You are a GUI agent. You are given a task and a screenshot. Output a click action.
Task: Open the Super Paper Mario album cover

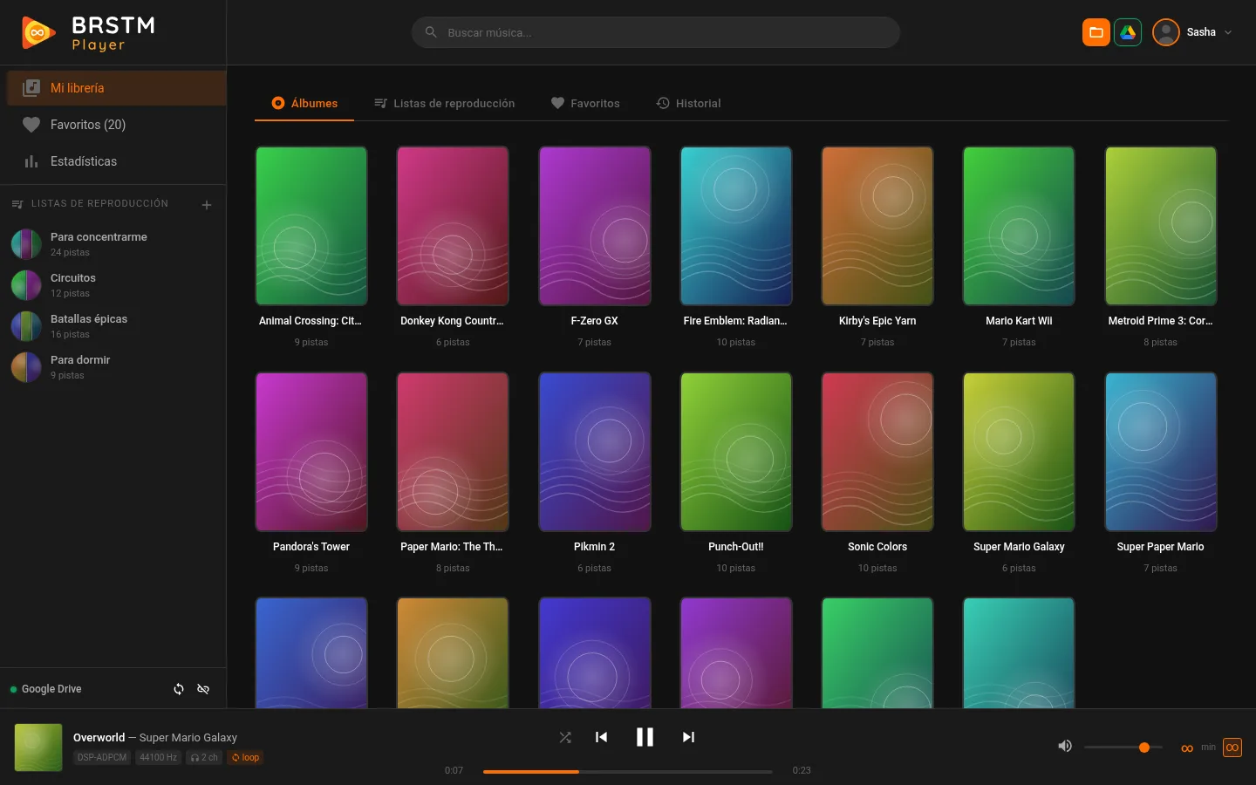1161,452
